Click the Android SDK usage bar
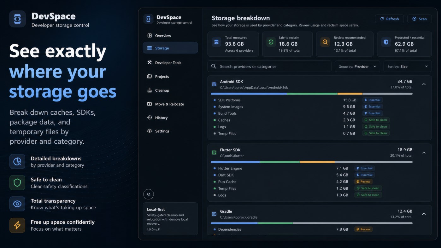441x248 pixels. (x=312, y=94)
